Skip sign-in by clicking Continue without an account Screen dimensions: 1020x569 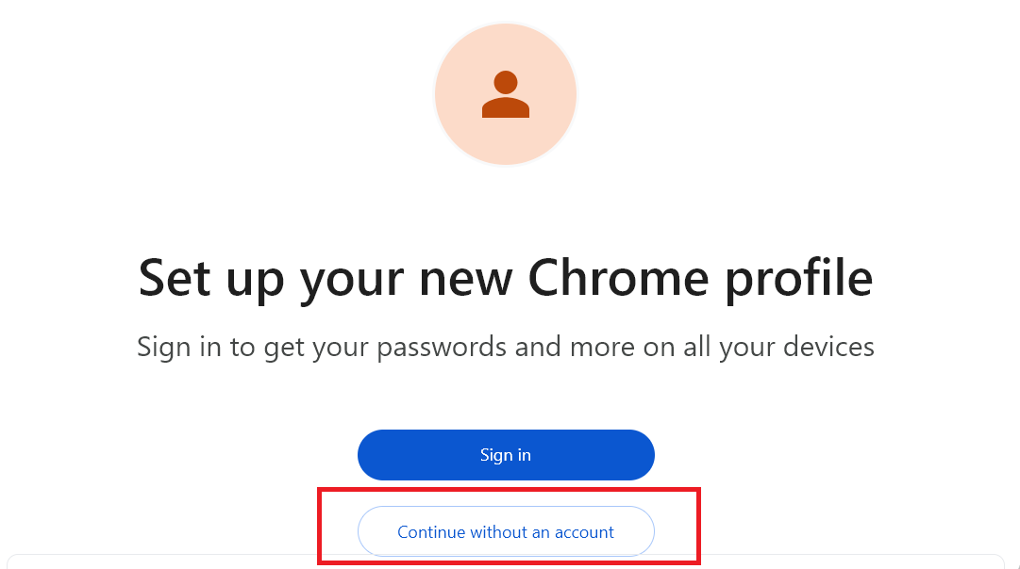coord(506,531)
